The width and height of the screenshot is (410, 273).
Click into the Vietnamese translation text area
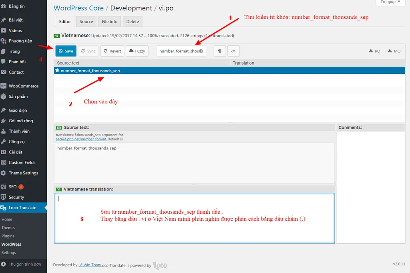coord(194,218)
